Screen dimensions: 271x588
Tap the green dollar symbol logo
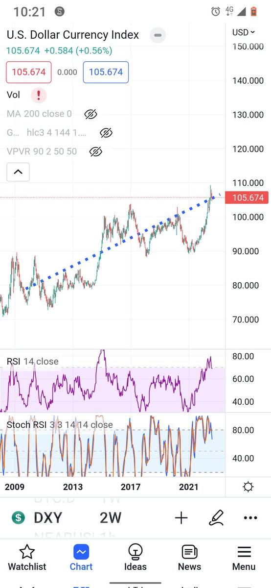tap(19, 518)
